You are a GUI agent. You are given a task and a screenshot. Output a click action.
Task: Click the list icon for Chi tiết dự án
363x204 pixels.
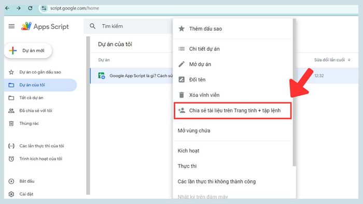point(181,49)
